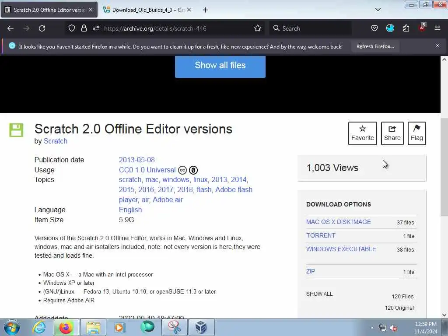Switch to the Download_Old_Builds_4_0 tab
This screenshot has height=336, width=448.
pyautogui.click(x=147, y=10)
